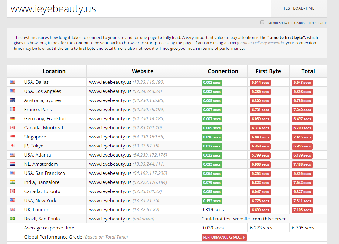Click the France flag icon for Paris
Image resolution: width=339 pixels, height=244 pixels.
[x=12, y=110]
